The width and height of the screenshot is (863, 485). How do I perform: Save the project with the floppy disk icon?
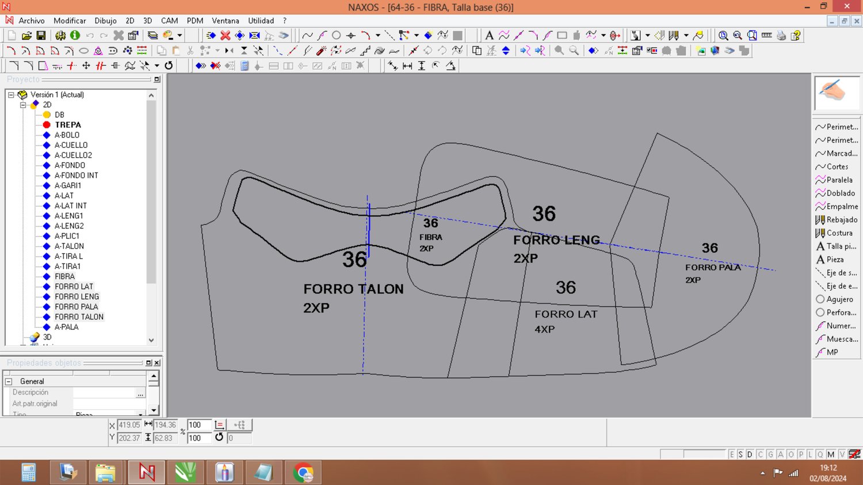(x=41, y=36)
